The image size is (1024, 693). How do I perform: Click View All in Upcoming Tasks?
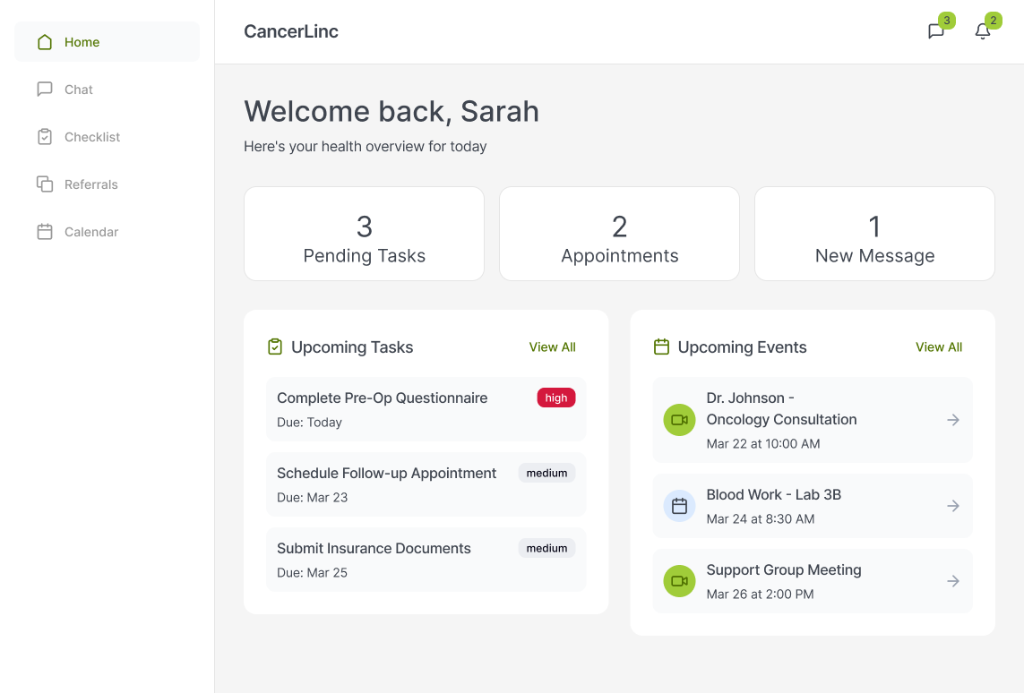point(552,346)
